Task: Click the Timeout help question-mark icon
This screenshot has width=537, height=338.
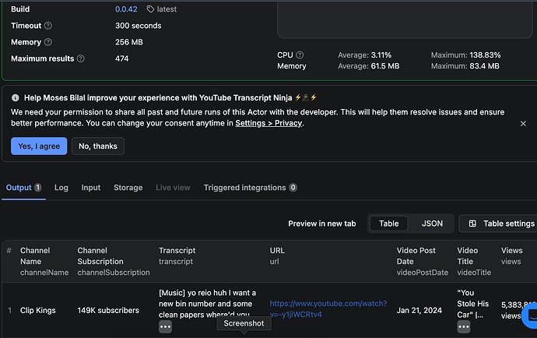Action: click(x=48, y=26)
